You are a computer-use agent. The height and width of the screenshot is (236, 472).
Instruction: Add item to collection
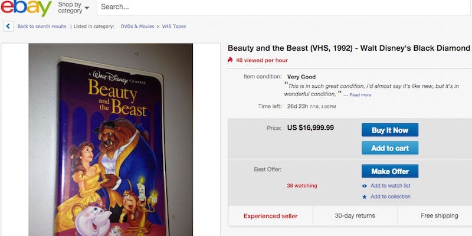coord(391,197)
